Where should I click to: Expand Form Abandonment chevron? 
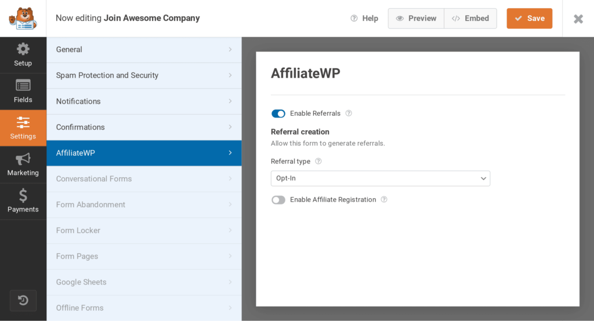click(230, 205)
